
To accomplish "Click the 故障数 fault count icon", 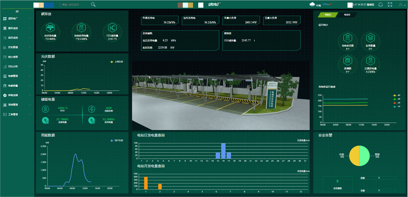I will tap(348, 61).
